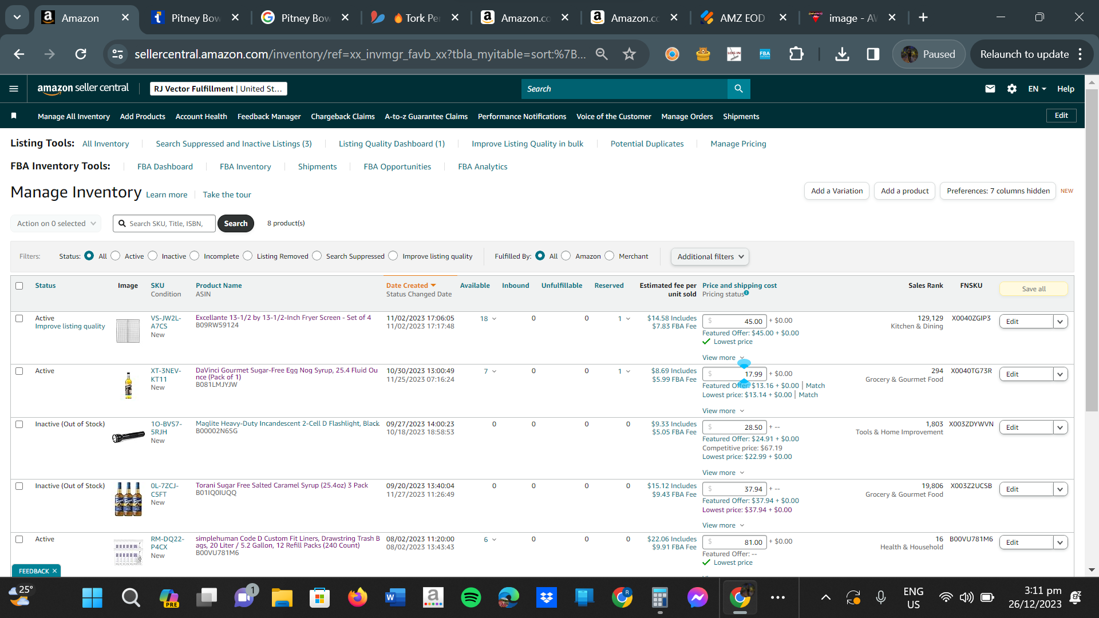The width and height of the screenshot is (1099, 618).
Task: Click the Amazon Seller Central logo
Action: [83, 88]
